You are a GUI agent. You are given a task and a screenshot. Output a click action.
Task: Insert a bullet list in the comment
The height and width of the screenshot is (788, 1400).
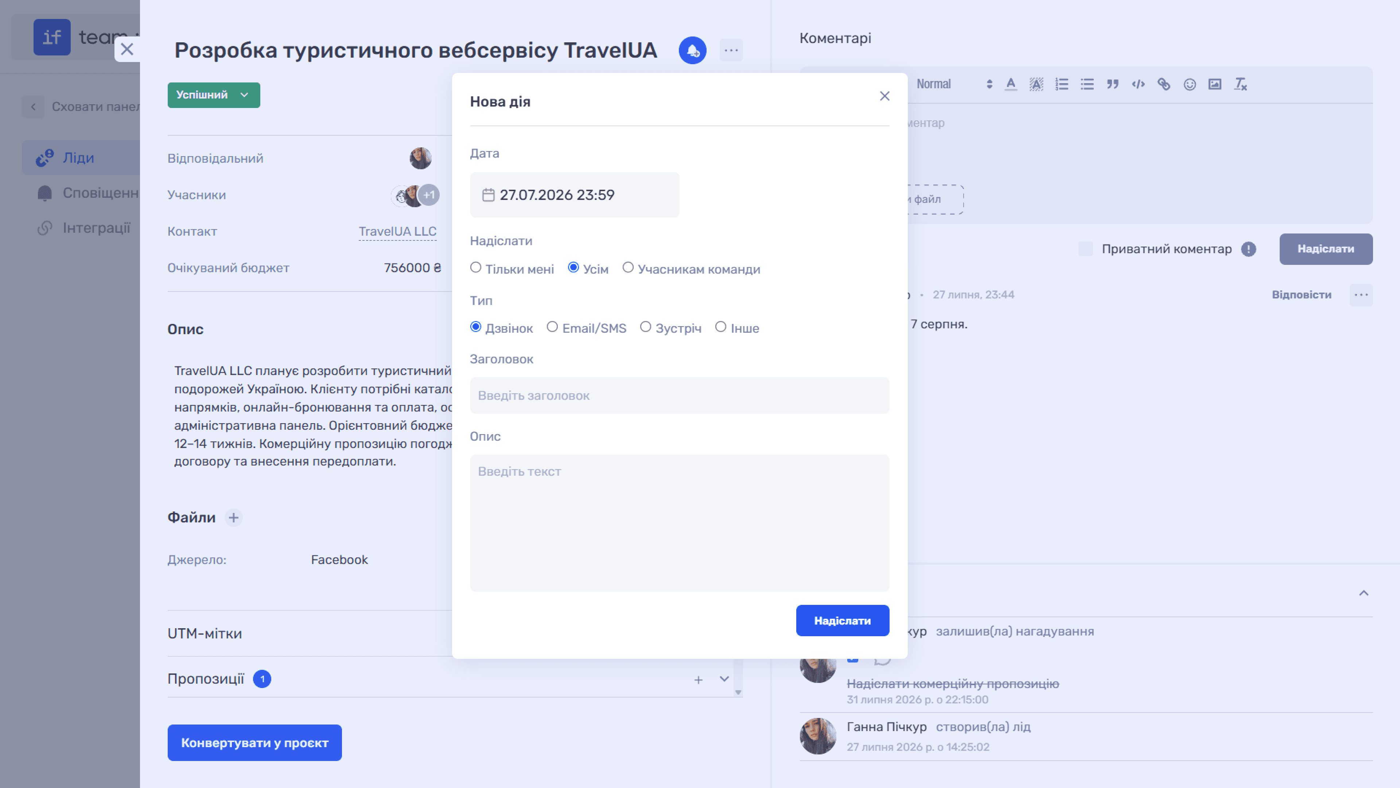tap(1088, 84)
